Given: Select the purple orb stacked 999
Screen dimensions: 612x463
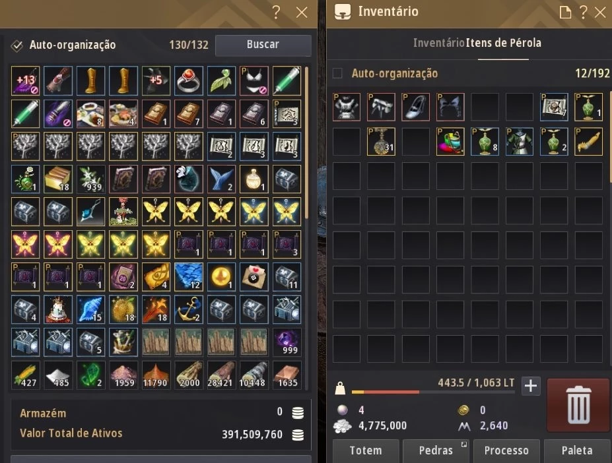Looking at the screenshot, I should tap(287, 342).
